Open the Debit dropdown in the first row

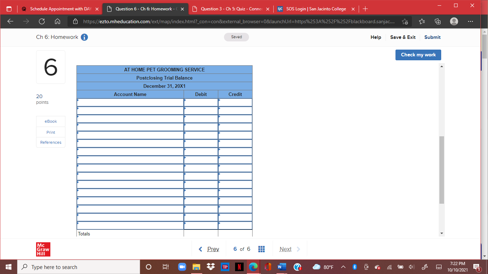pos(185,102)
